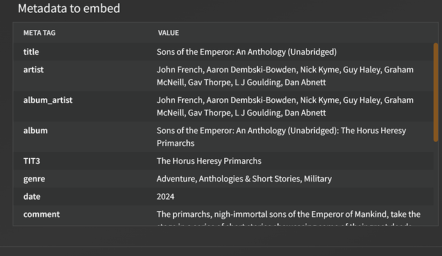Image resolution: width=442 pixels, height=256 pixels.
Task: Select the artist tag row label
Action: coord(33,70)
